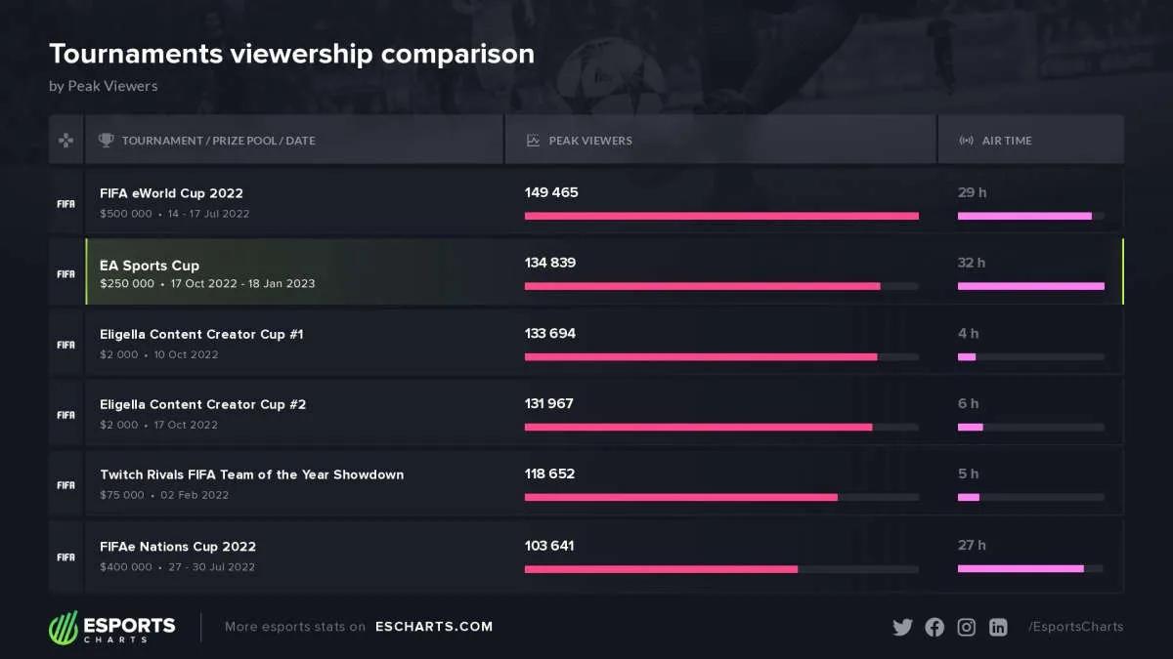Viewport: 1173px width, 659px height.
Task: Click the Esports Charts logo
Action: click(112, 627)
